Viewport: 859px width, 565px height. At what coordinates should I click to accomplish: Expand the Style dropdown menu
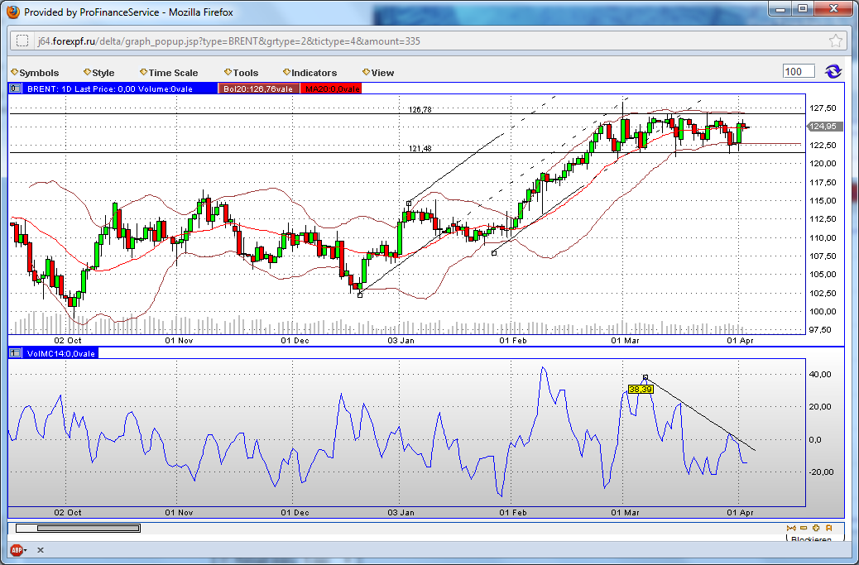click(99, 73)
